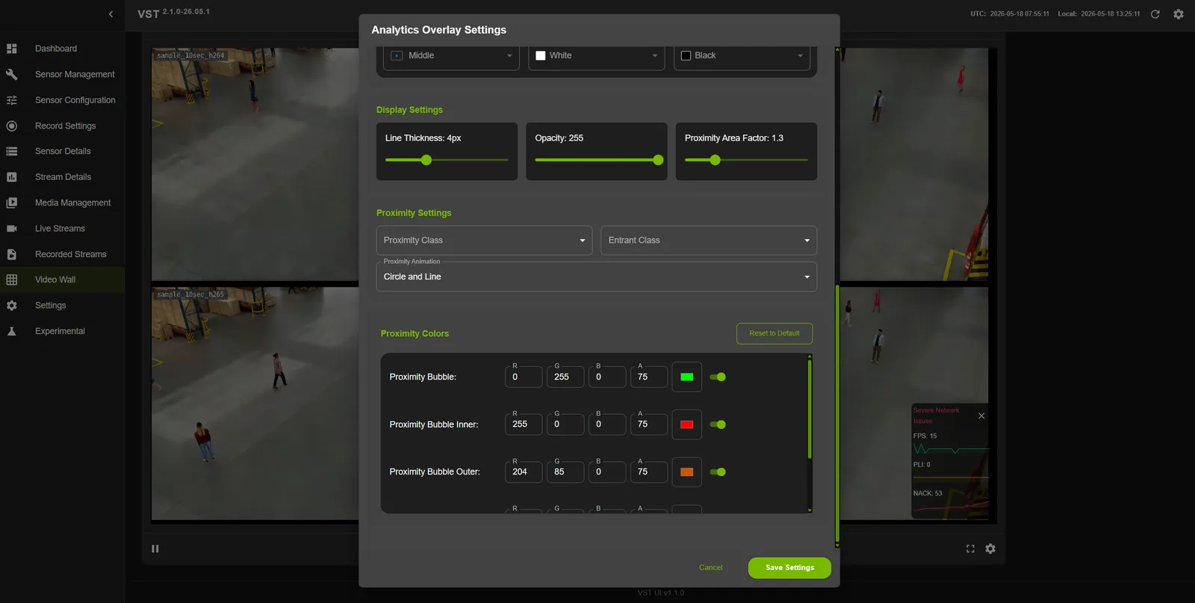The image size is (1195, 603).
Task: Click the Proximity Colors list scrollbar
Action: coord(810,409)
